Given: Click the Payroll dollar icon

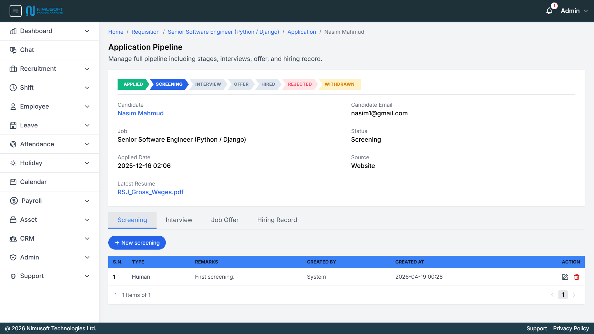Looking at the screenshot, I should point(13,201).
